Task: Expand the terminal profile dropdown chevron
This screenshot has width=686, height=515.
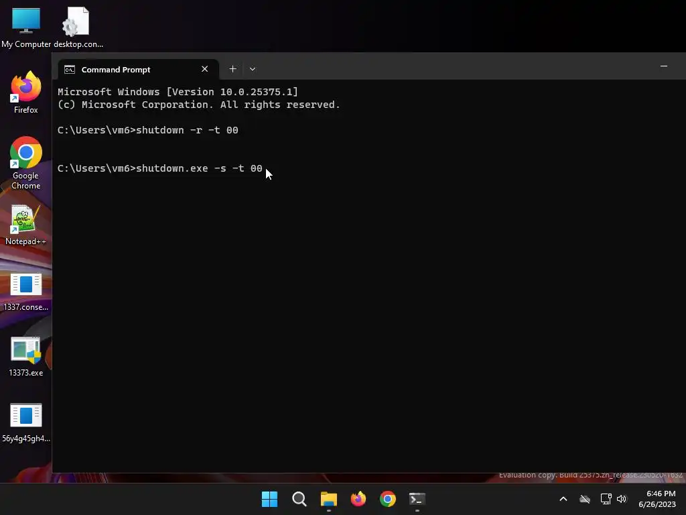Action: 253,69
